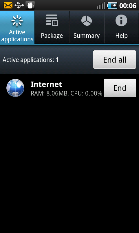Tap the Help info circle icon
Viewport: 139px width, 233px height.
tap(121, 20)
